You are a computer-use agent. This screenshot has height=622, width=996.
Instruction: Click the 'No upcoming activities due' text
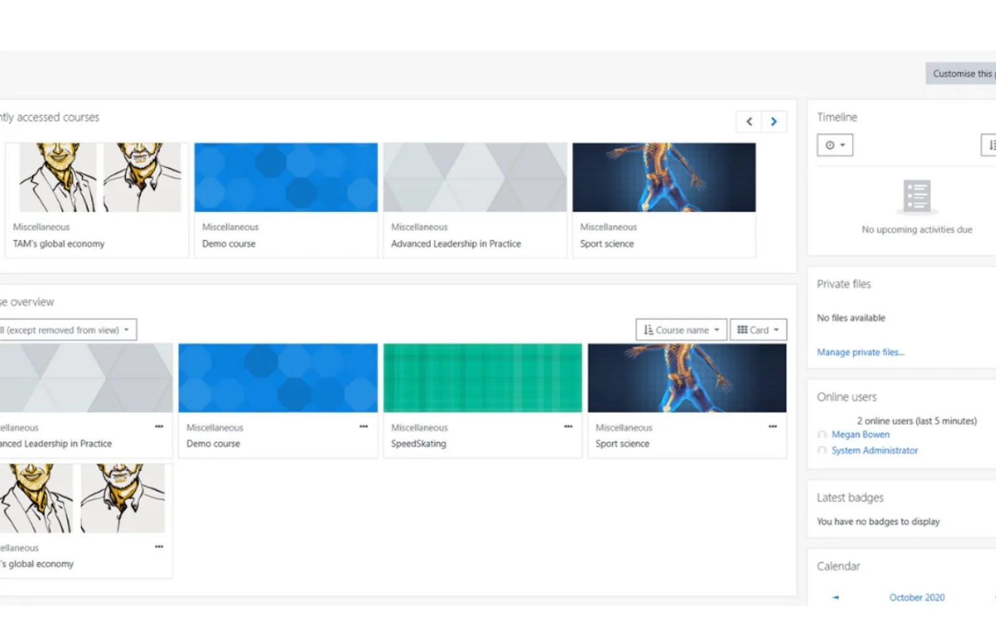tap(917, 230)
